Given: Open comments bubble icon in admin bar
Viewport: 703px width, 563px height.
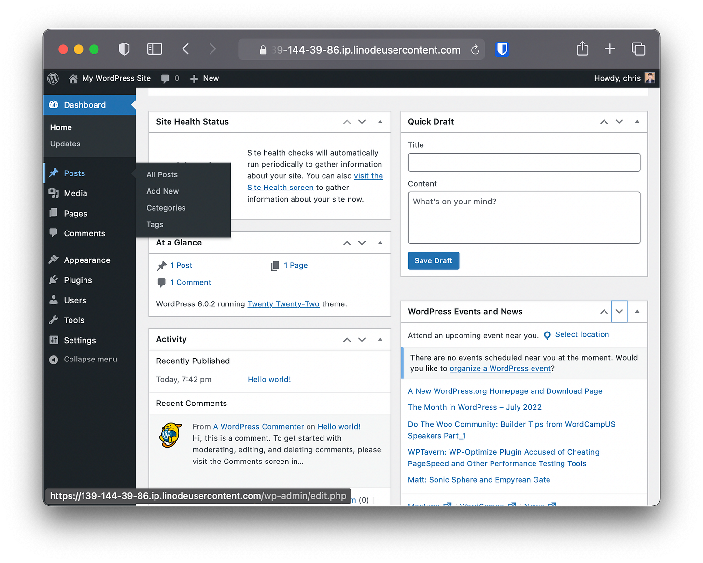Looking at the screenshot, I should pyautogui.click(x=165, y=79).
